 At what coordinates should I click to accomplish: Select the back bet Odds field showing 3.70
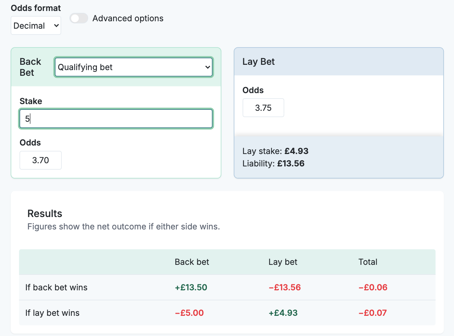[40, 160]
